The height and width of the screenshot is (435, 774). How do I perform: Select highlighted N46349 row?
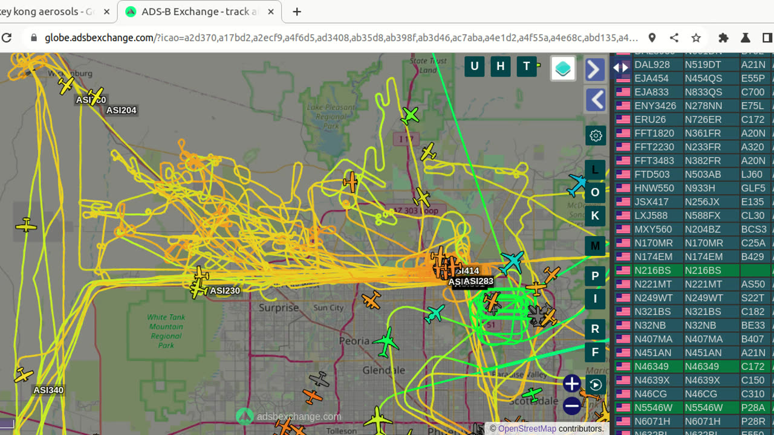[x=694, y=366]
